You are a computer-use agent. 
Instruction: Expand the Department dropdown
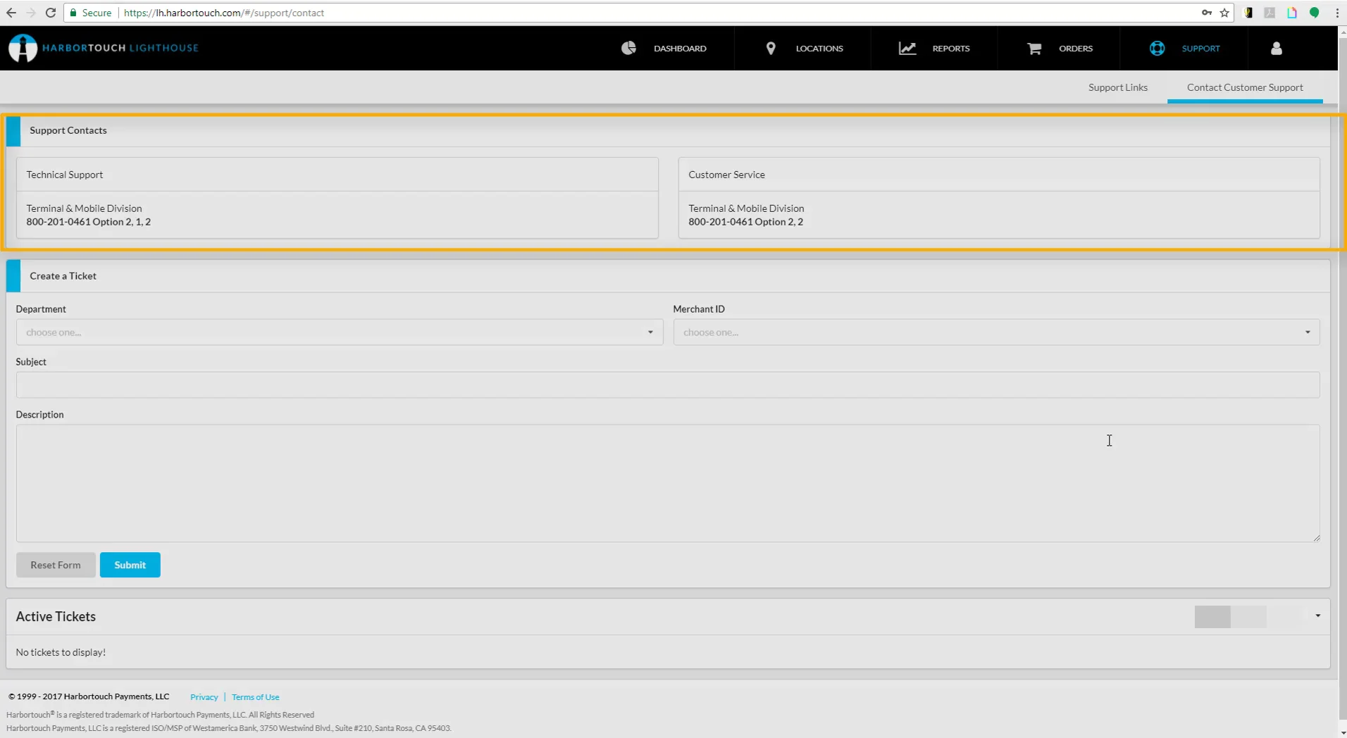click(340, 332)
